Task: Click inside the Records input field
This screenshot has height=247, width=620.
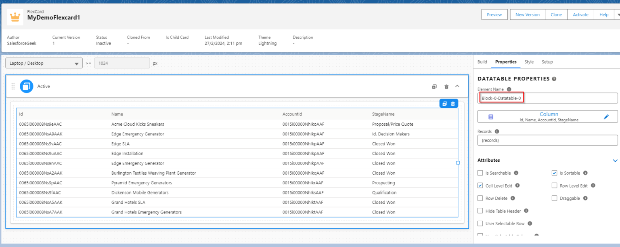Action: click(x=547, y=140)
